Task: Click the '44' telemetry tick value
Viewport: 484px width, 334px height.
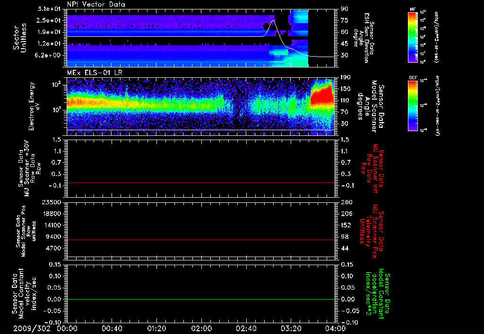Action: (x=345, y=248)
